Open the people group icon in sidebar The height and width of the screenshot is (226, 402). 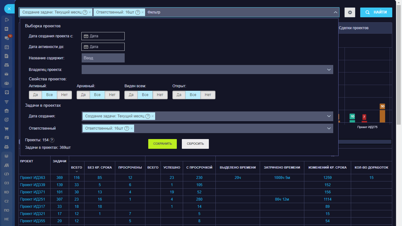pos(7,83)
